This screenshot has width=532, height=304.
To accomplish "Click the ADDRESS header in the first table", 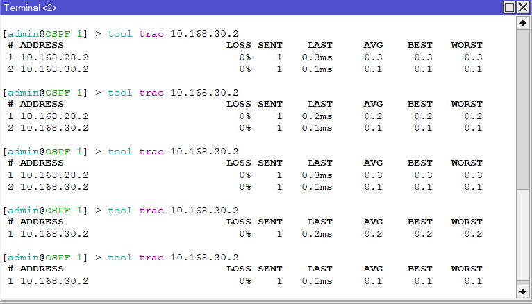I will coord(41,46).
